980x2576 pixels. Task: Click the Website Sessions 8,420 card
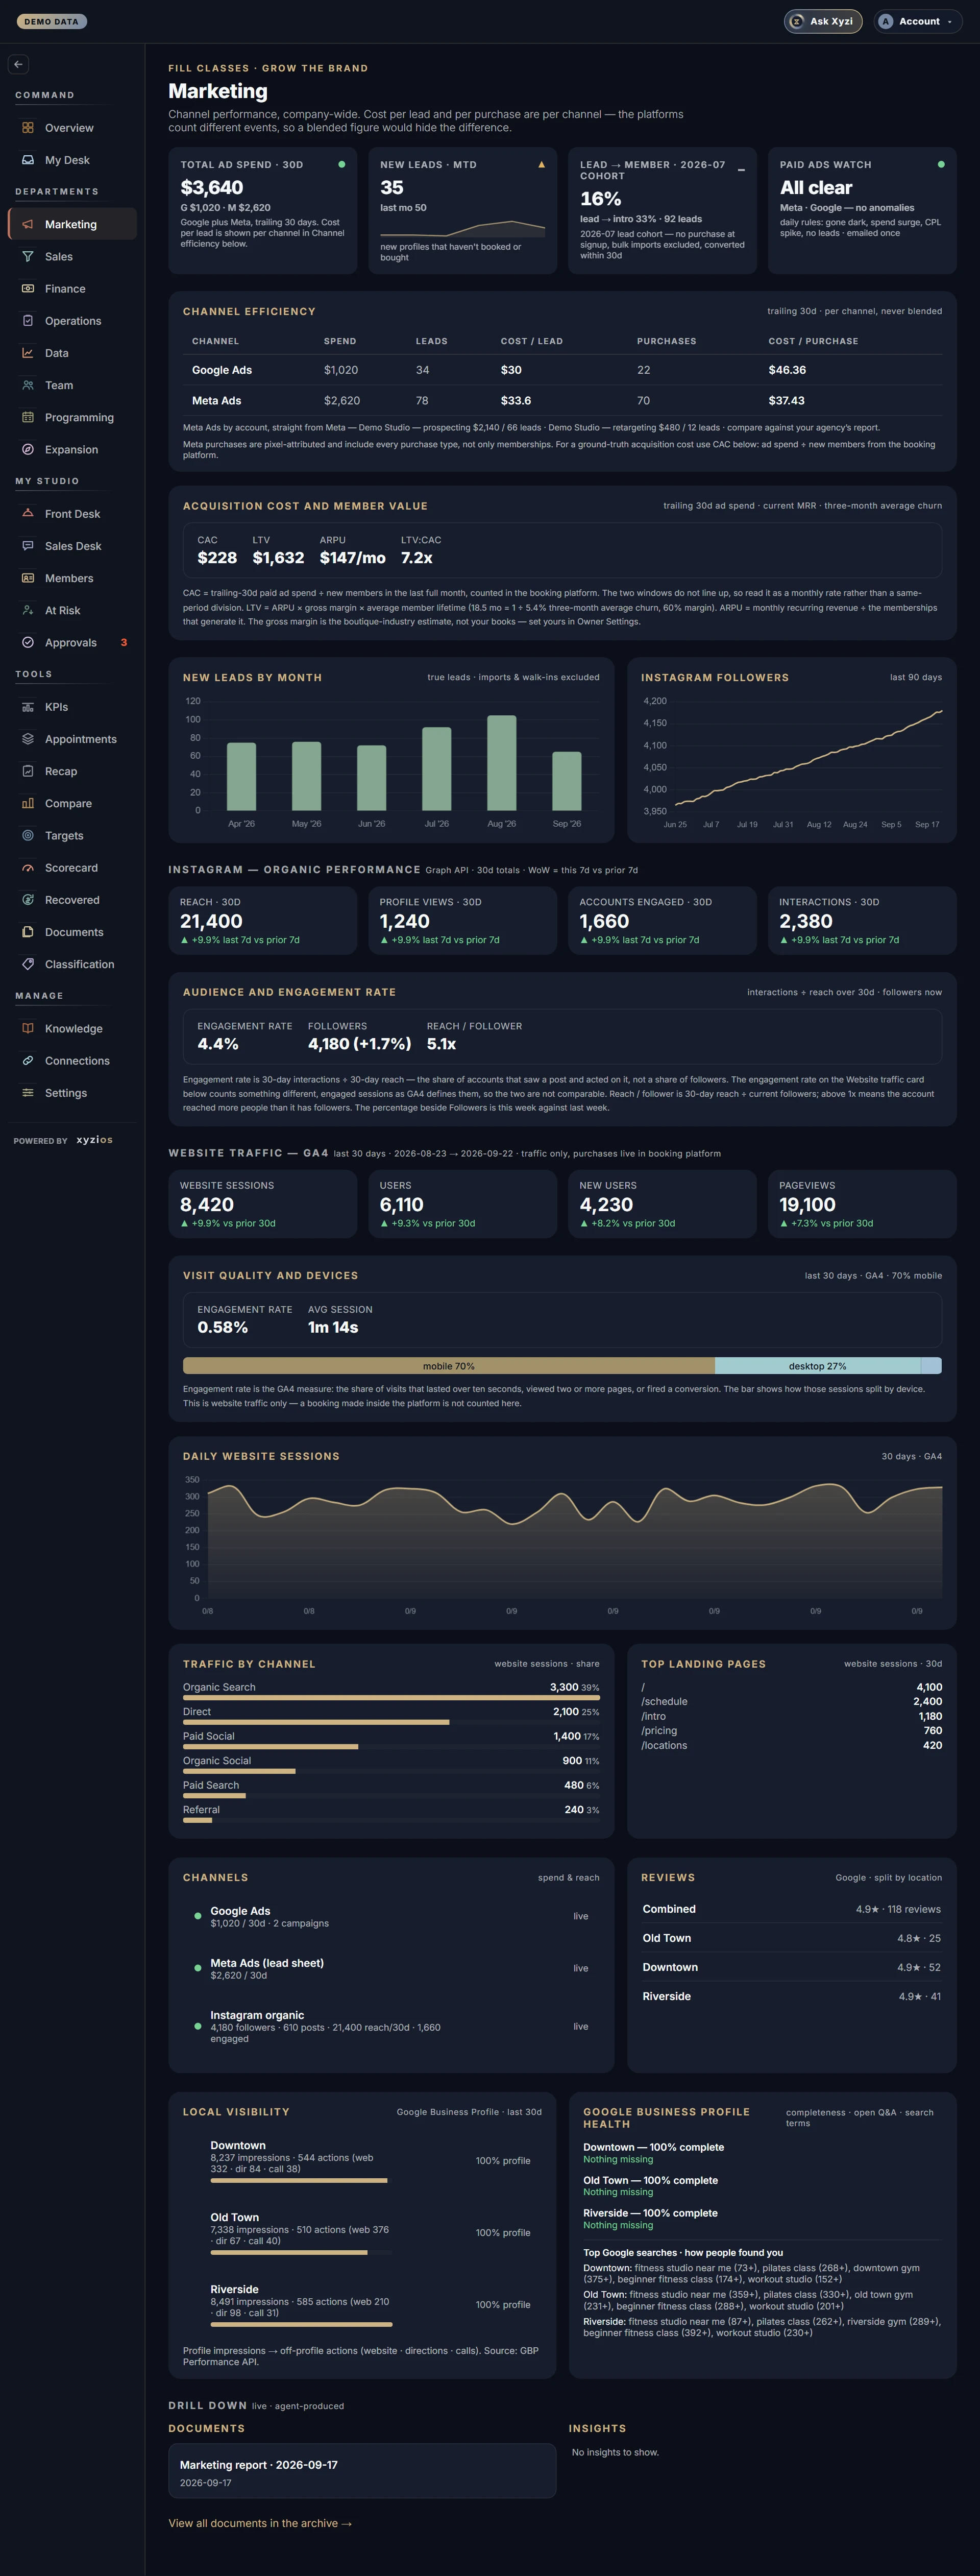point(262,1204)
